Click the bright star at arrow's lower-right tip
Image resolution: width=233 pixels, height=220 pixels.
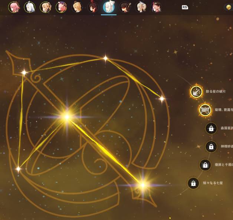(x=142, y=185)
